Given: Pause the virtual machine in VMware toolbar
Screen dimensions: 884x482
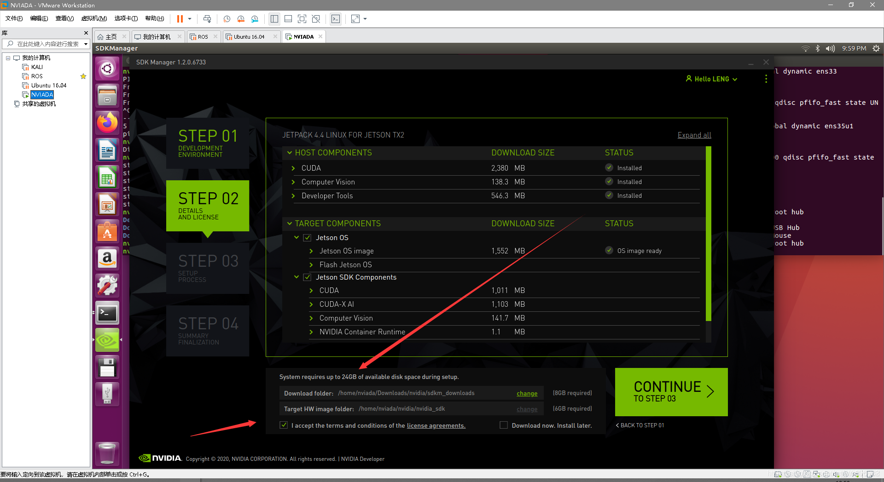Looking at the screenshot, I should (x=180, y=19).
